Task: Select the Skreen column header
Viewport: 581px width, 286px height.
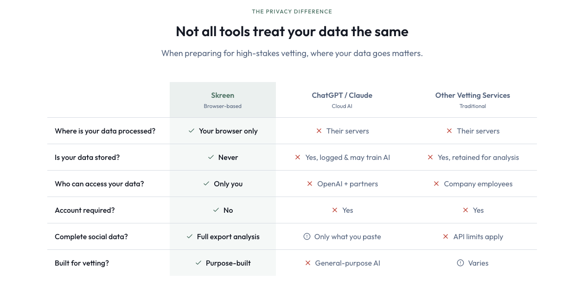Action: point(223,95)
